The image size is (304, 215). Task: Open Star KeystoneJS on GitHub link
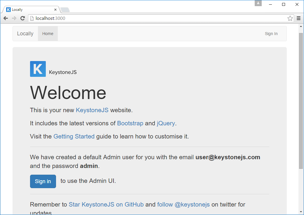pos(106,204)
